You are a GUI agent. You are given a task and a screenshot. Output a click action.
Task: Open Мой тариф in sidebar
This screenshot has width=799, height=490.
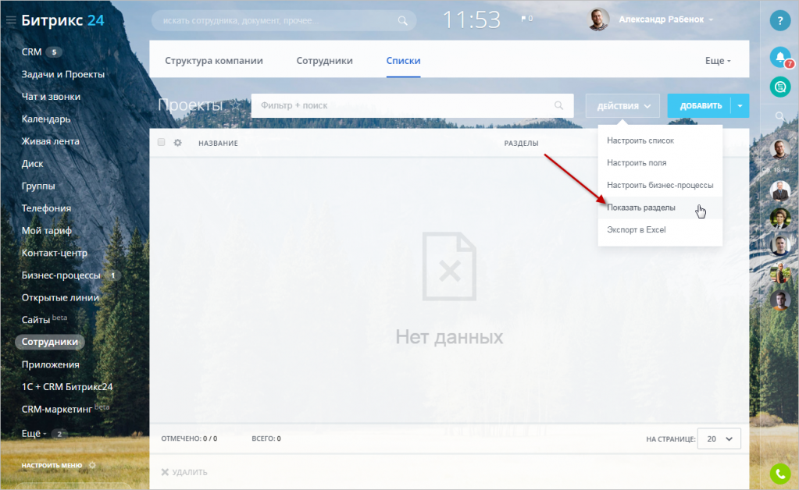pos(46,230)
